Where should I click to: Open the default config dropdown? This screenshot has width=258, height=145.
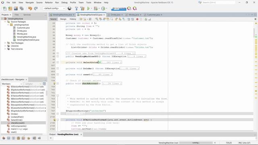pos(54,8)
